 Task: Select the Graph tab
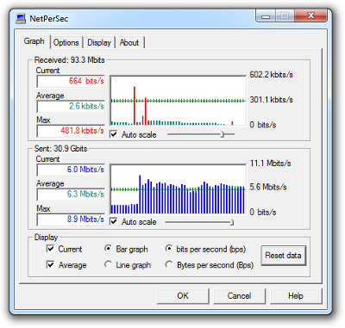[x=34, y=41]
